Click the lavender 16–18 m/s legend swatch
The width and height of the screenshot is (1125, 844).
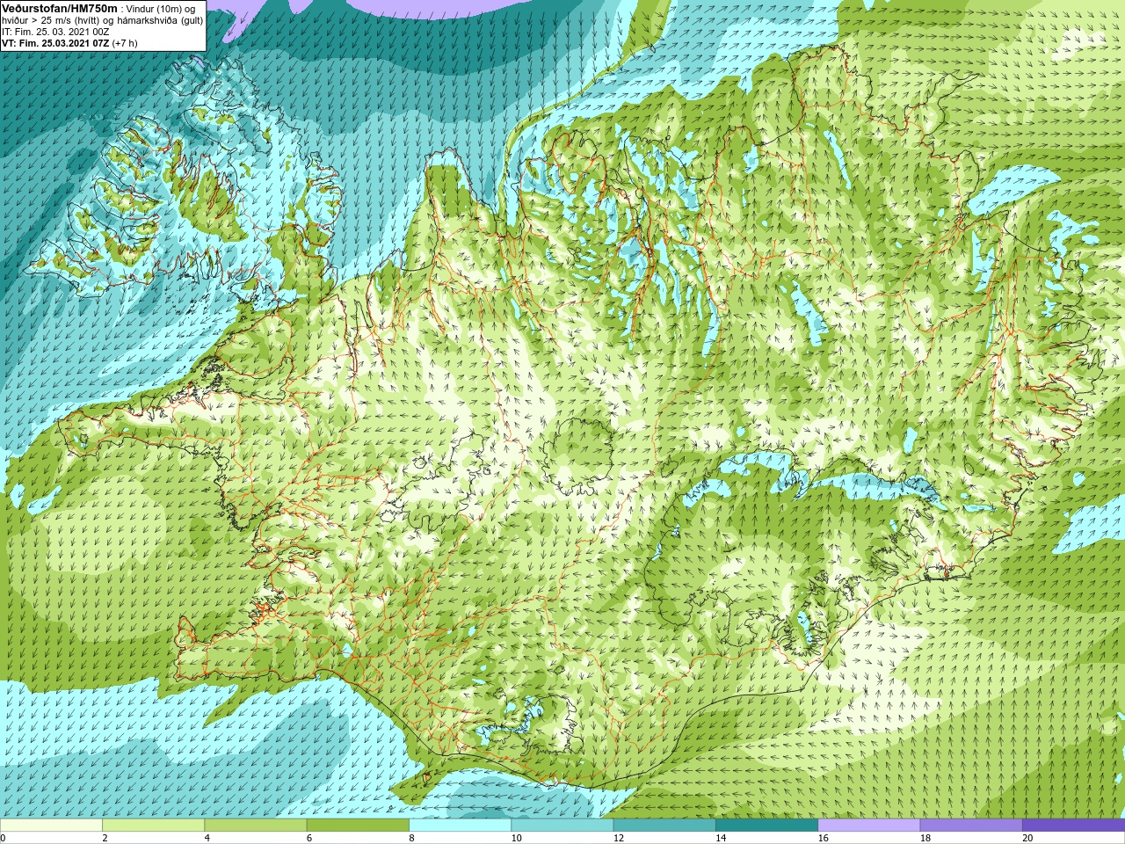coord(868,826)
